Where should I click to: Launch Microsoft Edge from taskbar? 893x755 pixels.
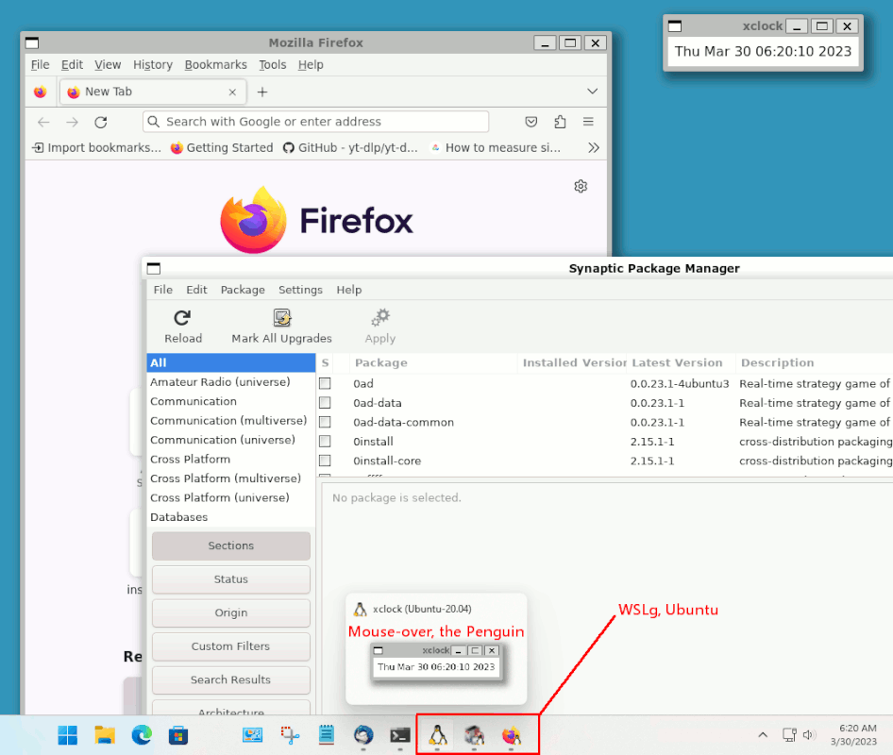[x=142, y=735]
